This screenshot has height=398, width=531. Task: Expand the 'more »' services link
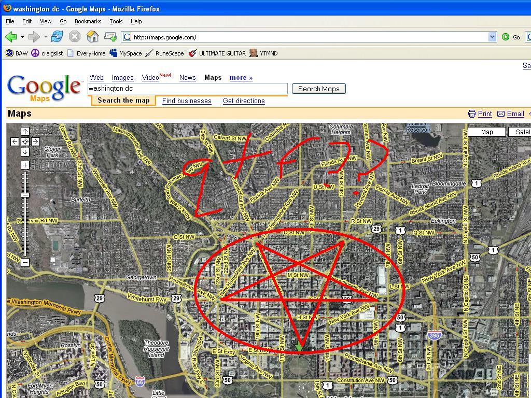coord(241,78)
